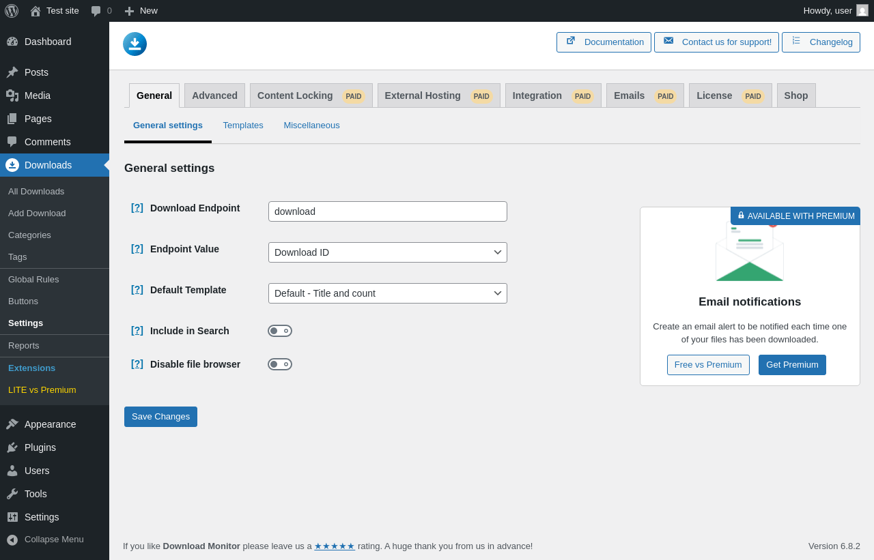Click the Appearance paintbrush icon
Image resolution: width=874 pixels, height=560 pixels.
[12, 424]
